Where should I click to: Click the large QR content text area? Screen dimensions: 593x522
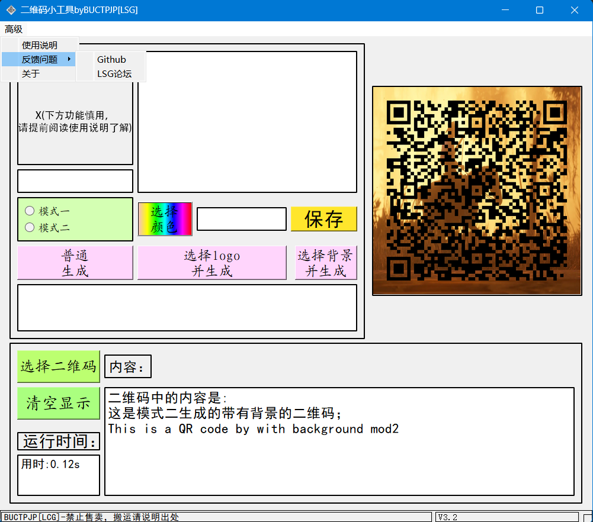click(x=248, y=122)
